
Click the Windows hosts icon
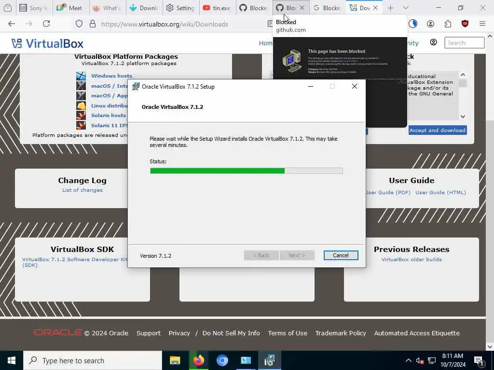pyautogui.click(x=81, y=76)
